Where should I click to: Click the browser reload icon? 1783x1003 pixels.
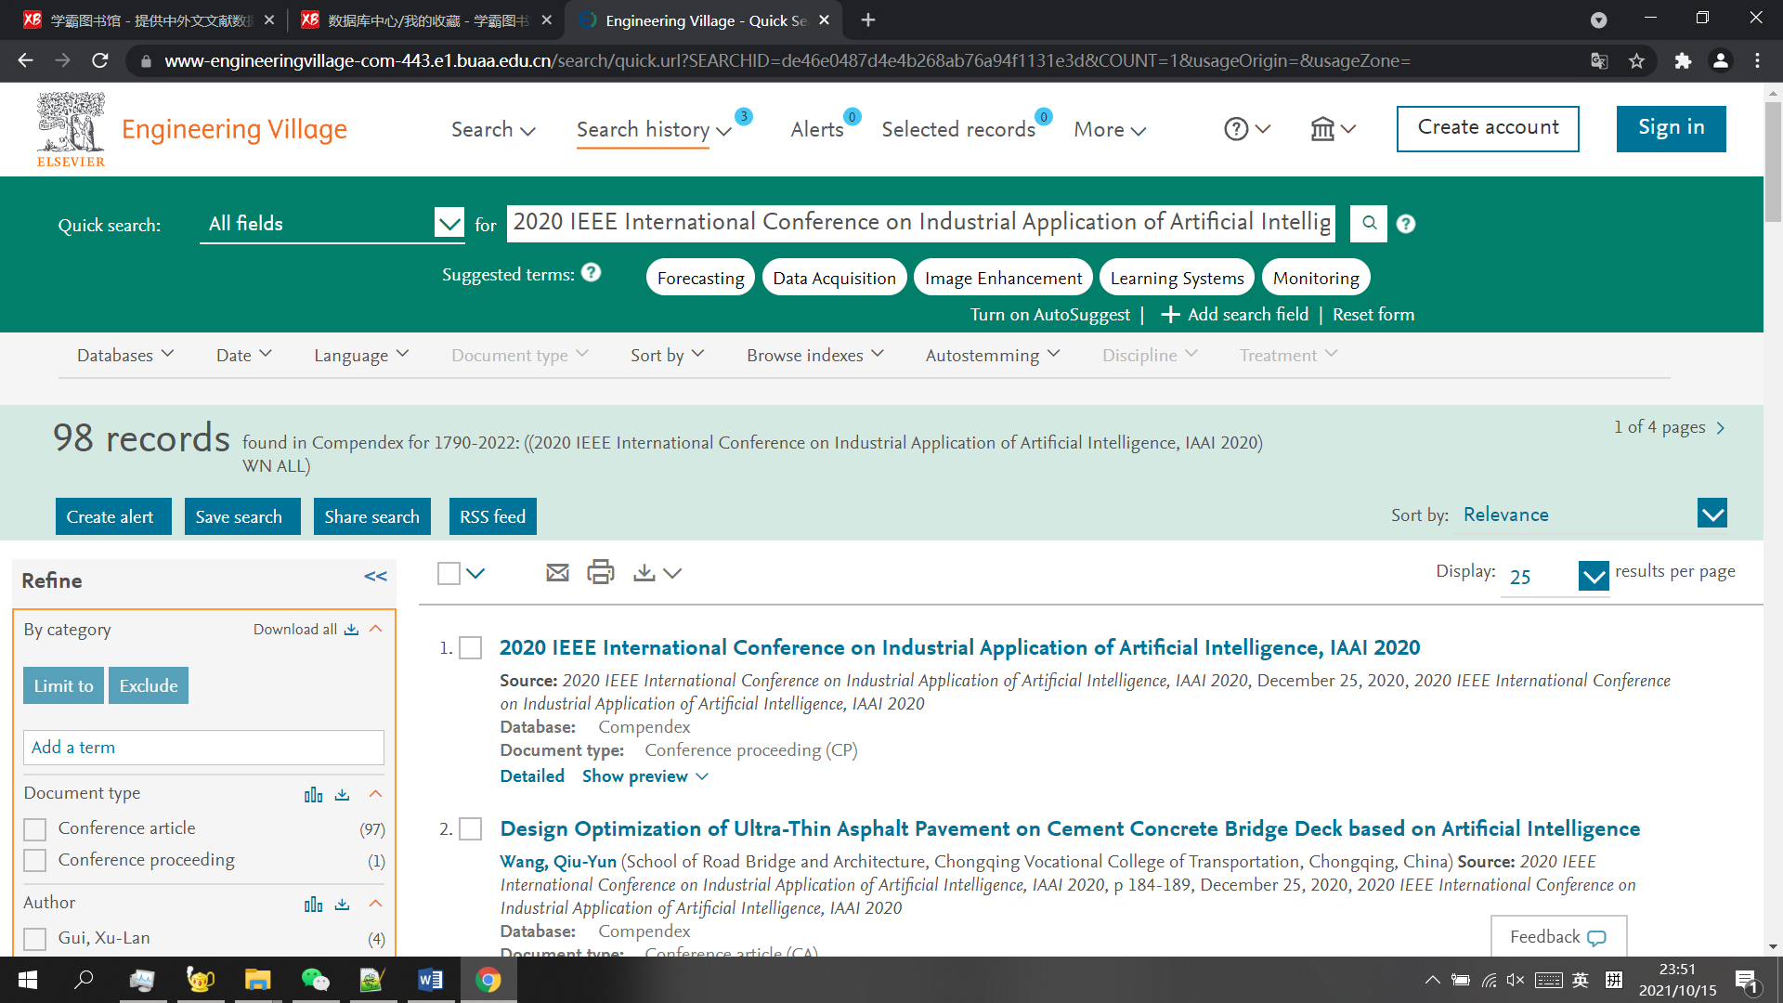click(100, 60)
